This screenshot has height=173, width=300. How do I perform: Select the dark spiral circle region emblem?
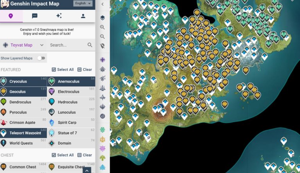[102, 116]
